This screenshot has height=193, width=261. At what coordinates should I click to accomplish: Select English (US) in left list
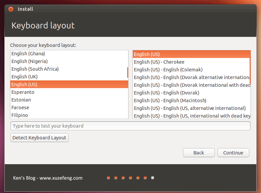69,84
